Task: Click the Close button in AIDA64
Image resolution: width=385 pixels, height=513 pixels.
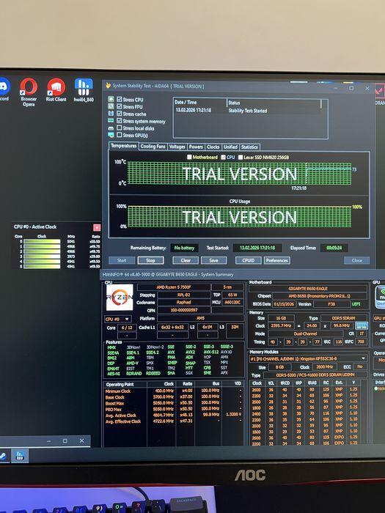Action: [357, 260]
